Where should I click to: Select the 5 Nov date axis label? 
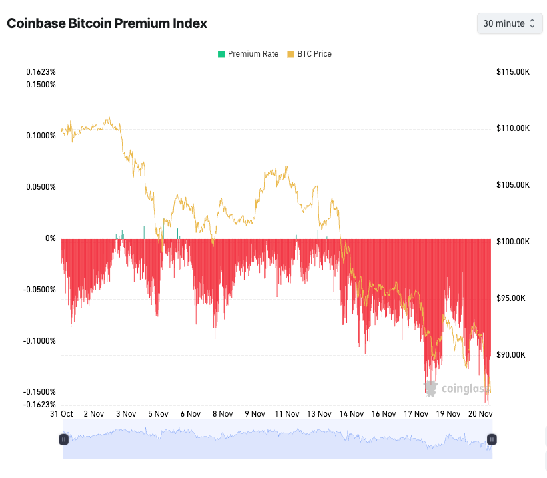pyautogui.click(x=158, y=413)
